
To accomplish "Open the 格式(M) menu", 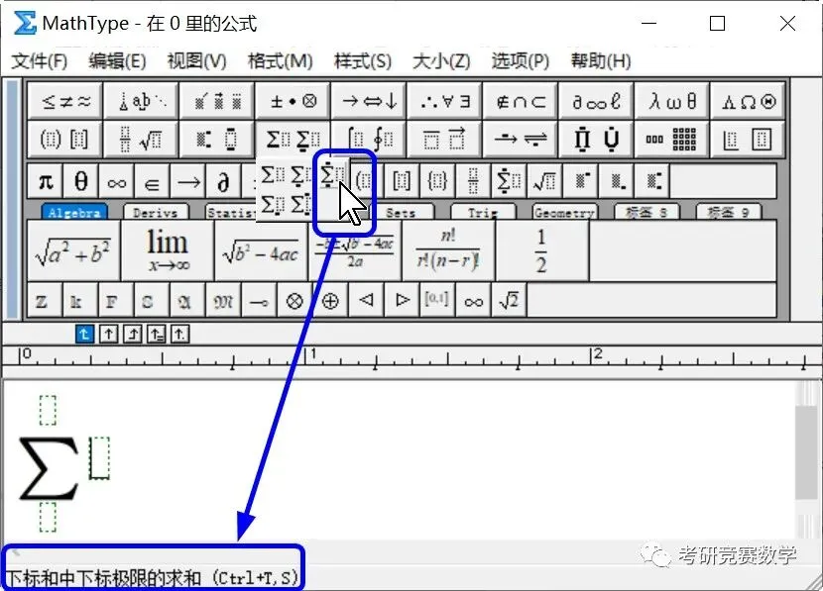I will (x=280, y=61).
